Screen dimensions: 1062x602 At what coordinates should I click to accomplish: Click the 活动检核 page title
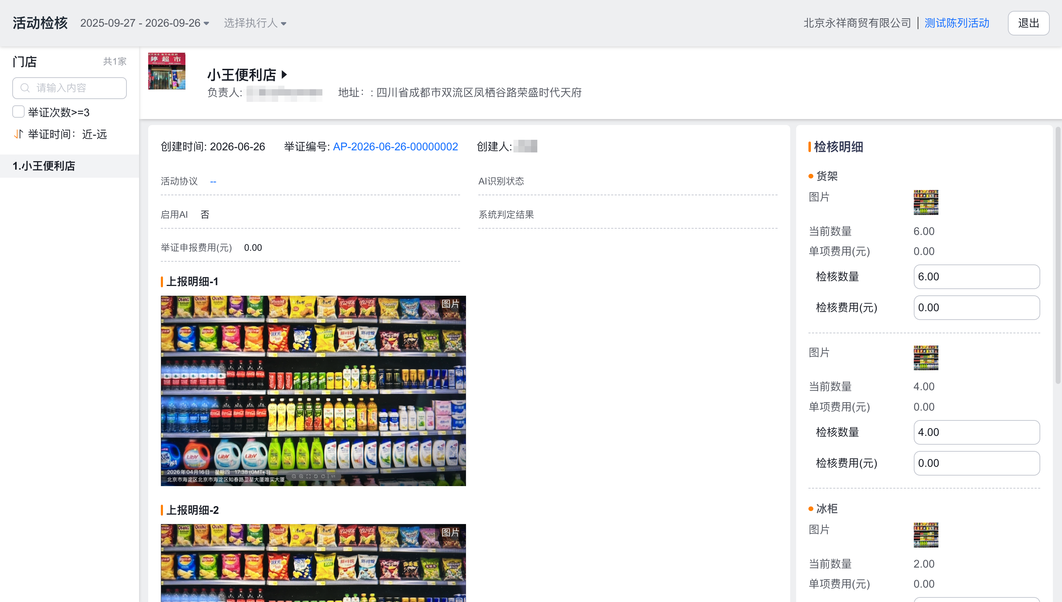pyautogui.click(x=40, y=23)
